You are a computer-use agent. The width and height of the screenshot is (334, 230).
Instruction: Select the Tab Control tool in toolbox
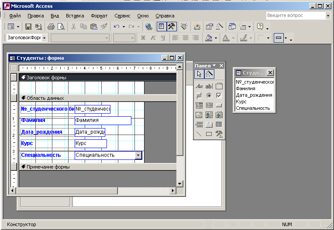209,124
